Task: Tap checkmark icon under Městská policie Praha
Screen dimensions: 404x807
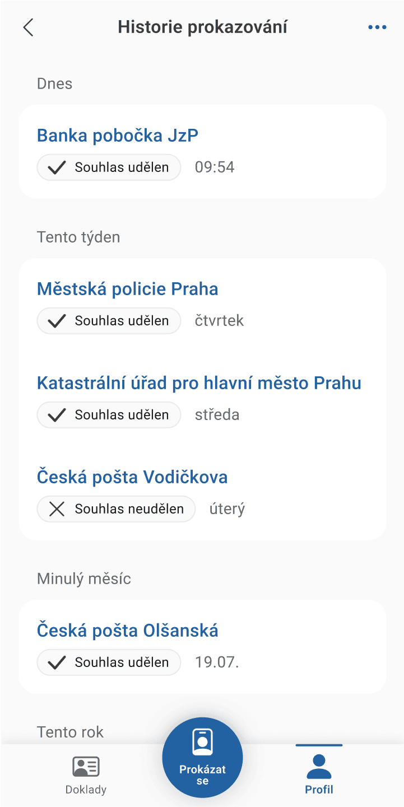Action: pos(57,321)
